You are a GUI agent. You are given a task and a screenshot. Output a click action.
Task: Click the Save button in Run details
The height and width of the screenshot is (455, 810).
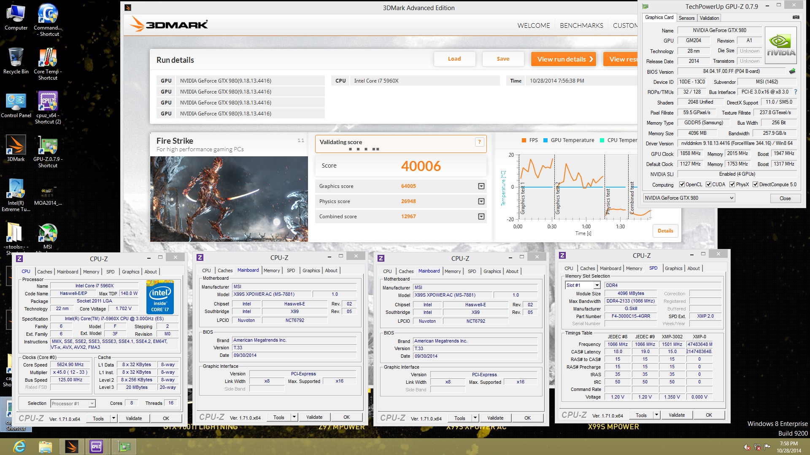tap(503, 59)
